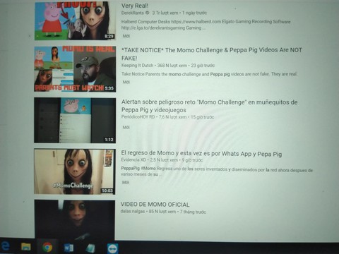Open File Explorer from the taskbar

coord(26,247)
